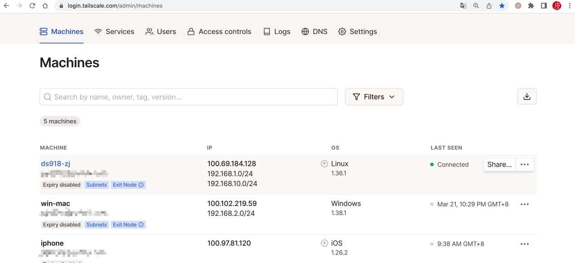Viewport: 575px width, 263px height.
Task: Click the browser bookmark star icon
Action: (x=502, y=6)
